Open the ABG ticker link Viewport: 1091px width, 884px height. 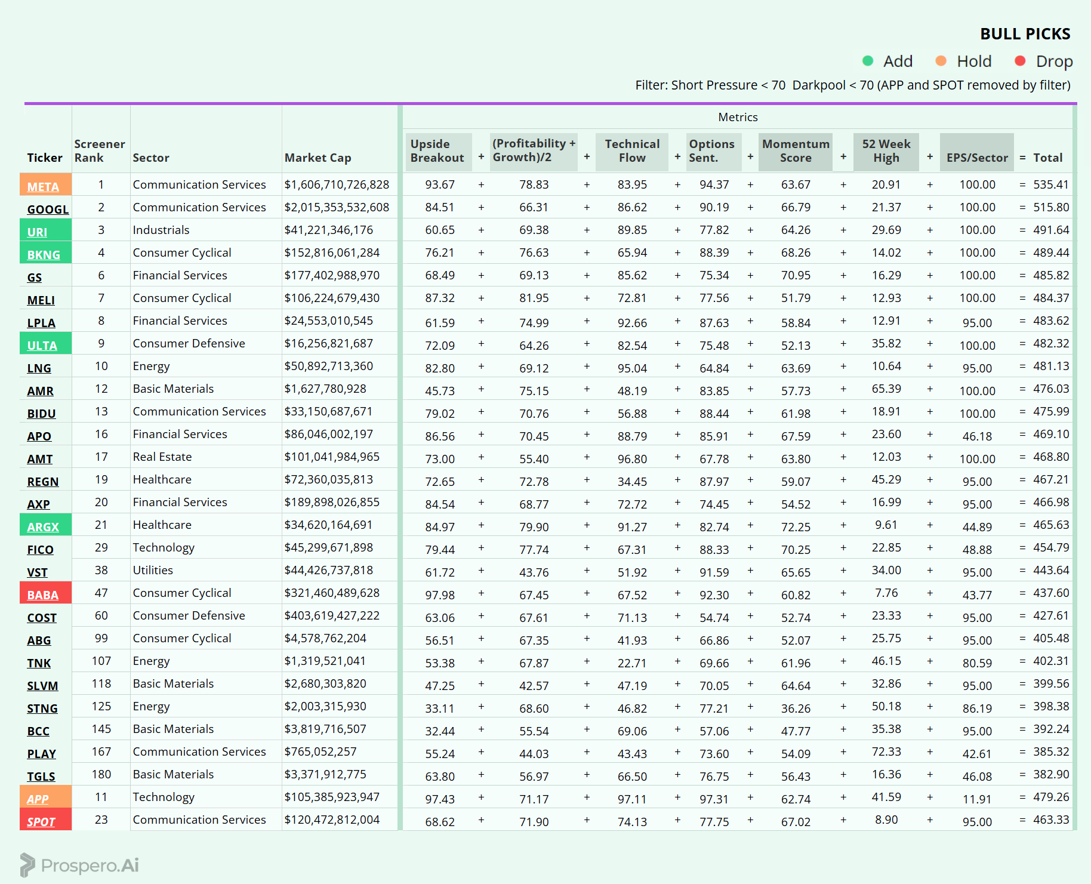39,640
